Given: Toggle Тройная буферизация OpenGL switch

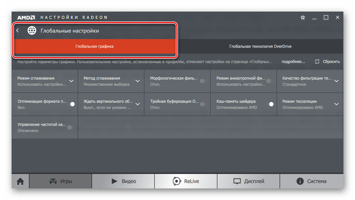Looking at the screenshot, I should [x=203, y=104].
